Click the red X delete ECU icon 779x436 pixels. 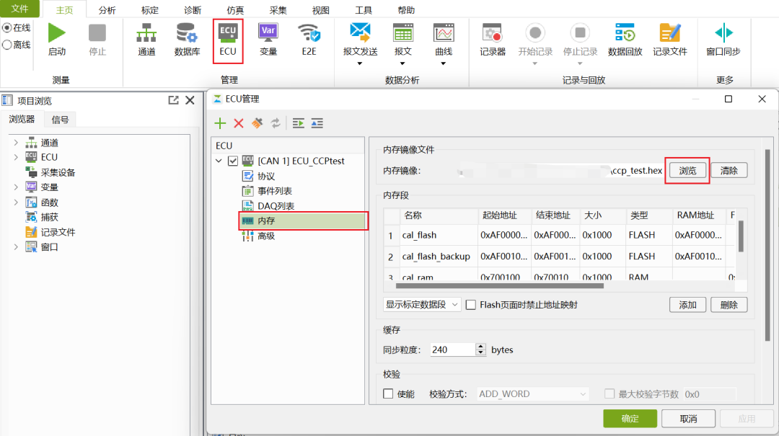point(239,123)
